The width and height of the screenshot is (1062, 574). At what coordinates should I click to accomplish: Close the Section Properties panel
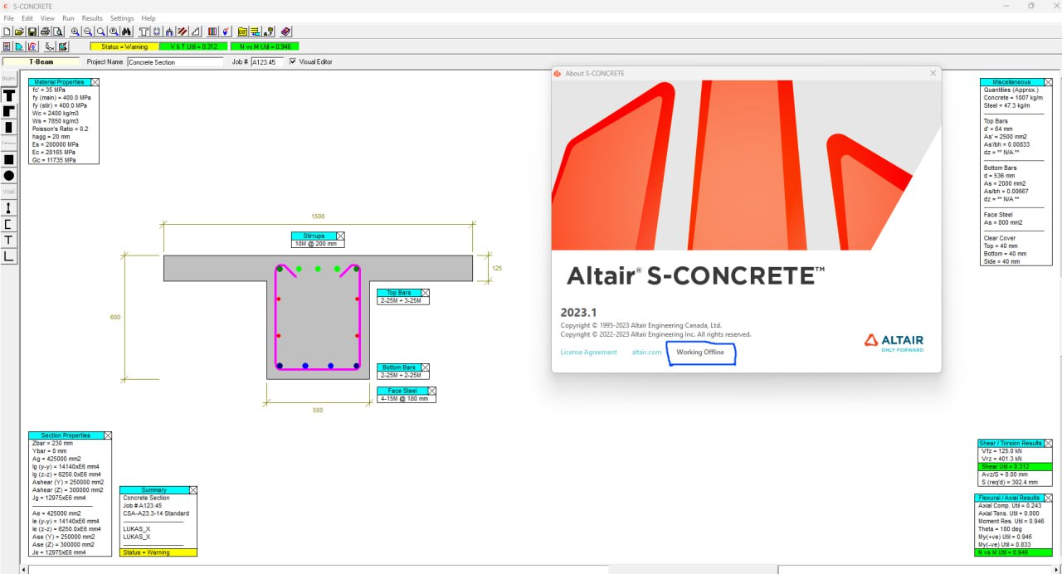[x=107, y=435]
